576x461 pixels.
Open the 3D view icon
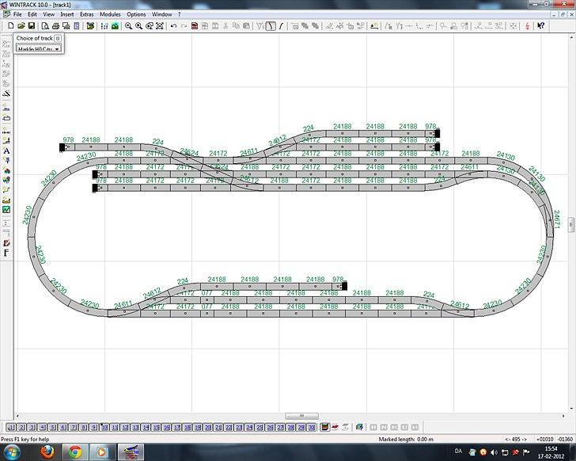click(x=116, y=26)
